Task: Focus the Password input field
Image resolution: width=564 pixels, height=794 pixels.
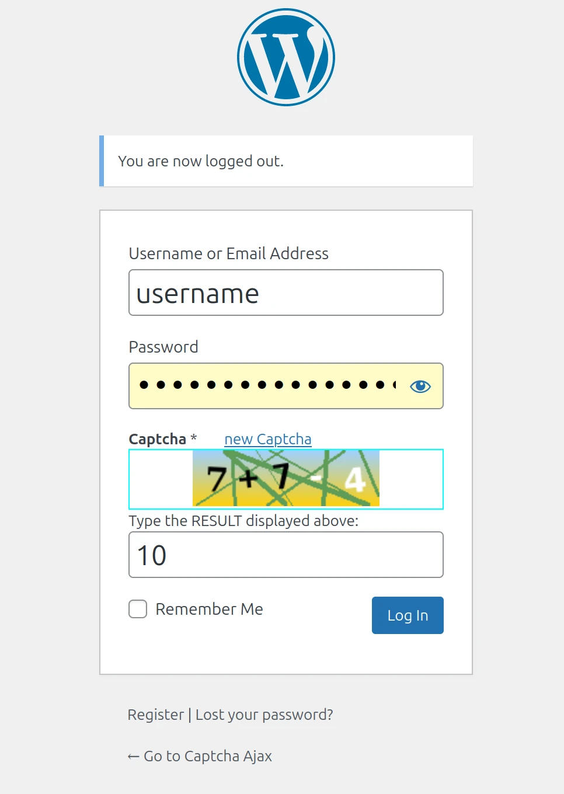Action: pos(266,386)
